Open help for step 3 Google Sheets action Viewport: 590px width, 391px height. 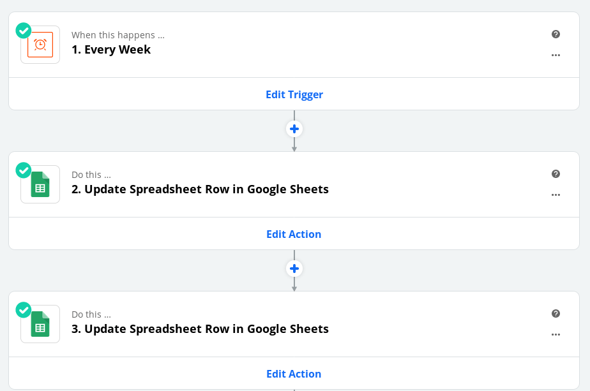pos(556,313)
